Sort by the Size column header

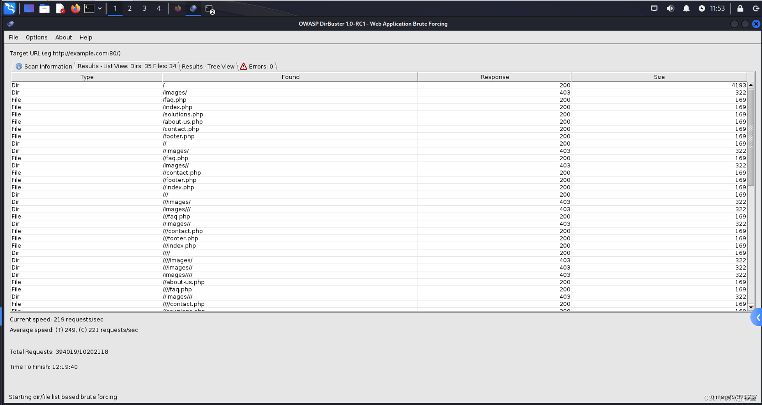pyautogui.click(x=659, y=77)
